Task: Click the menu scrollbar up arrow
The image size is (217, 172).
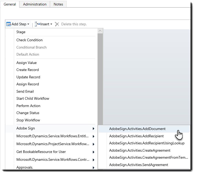Action: [x=100, y=31]
